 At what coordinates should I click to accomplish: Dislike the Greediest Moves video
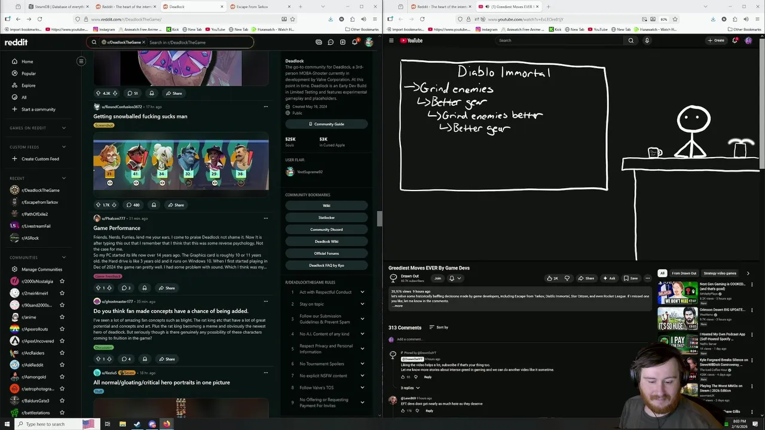coord(567,278)
